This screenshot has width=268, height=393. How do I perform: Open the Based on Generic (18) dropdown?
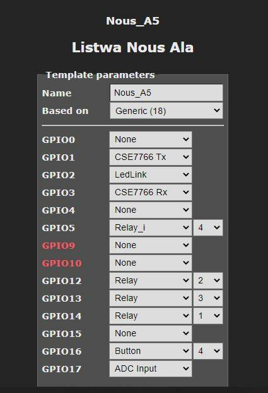[166, 111]
